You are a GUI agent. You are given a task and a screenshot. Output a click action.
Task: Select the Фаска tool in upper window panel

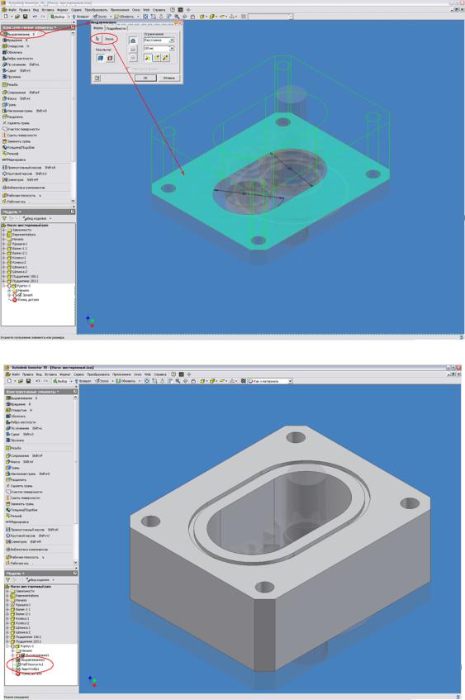[17, 98]
